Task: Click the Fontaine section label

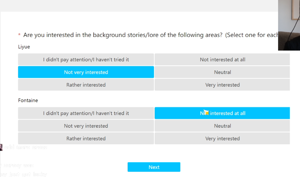Action: coord(28,100)
